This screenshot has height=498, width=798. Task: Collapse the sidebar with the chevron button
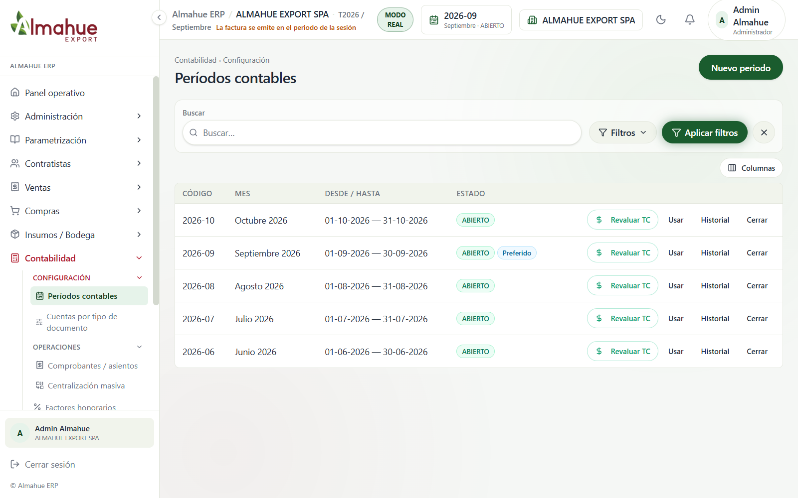pos(159,17)
